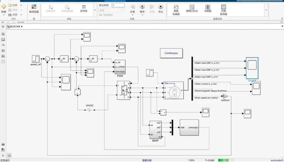Click the stop time input field
This screenshot has width=284, height=162.
pos(118,5)
